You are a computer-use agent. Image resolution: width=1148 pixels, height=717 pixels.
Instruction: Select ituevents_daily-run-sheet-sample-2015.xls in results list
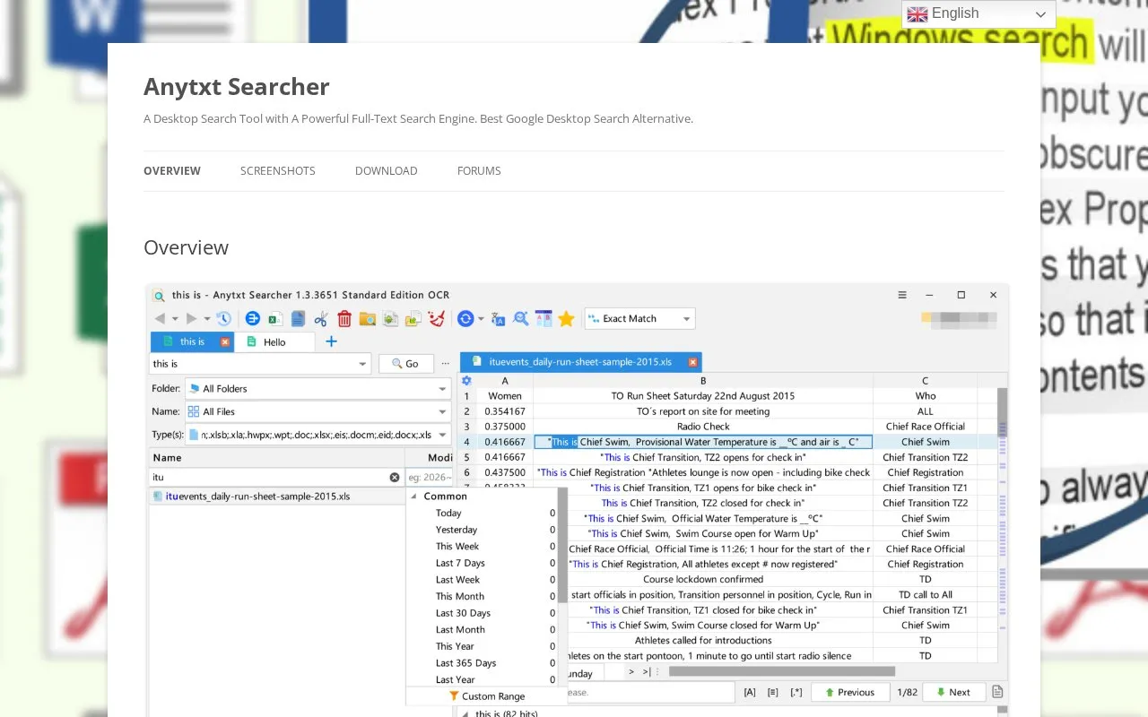tap(258, 497)
